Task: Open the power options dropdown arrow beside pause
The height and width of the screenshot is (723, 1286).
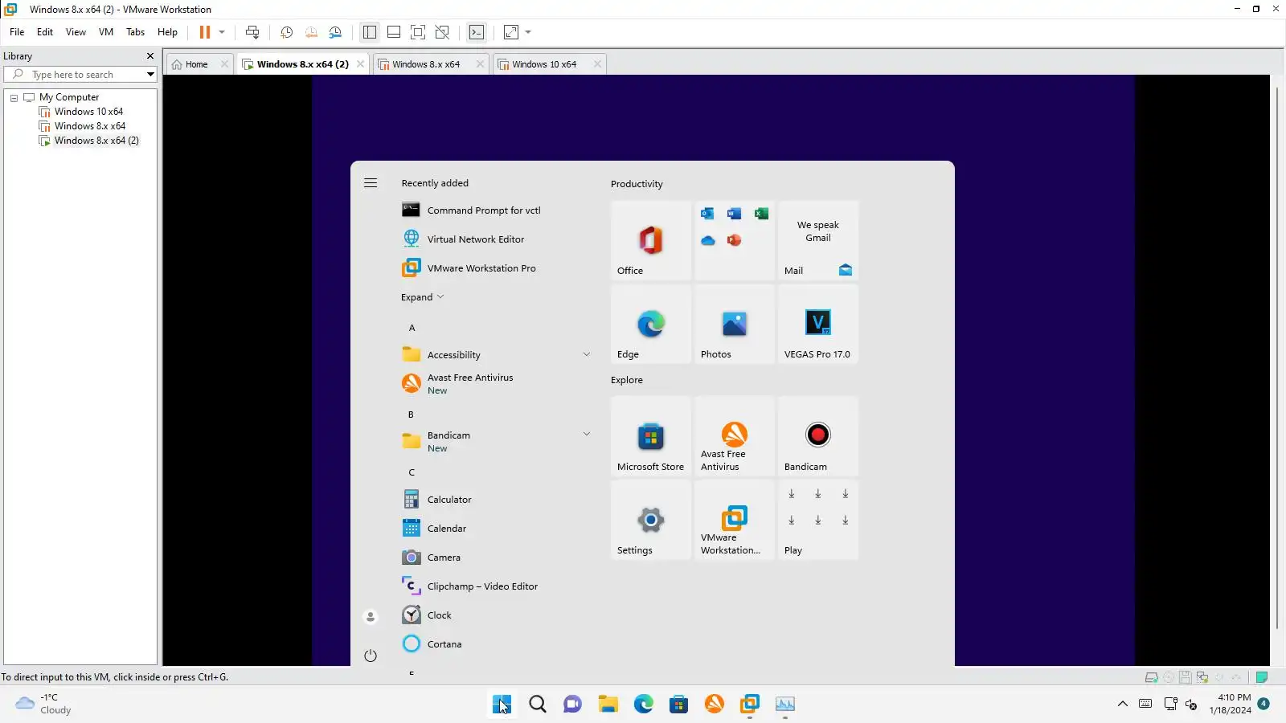Action: (222, 32)
